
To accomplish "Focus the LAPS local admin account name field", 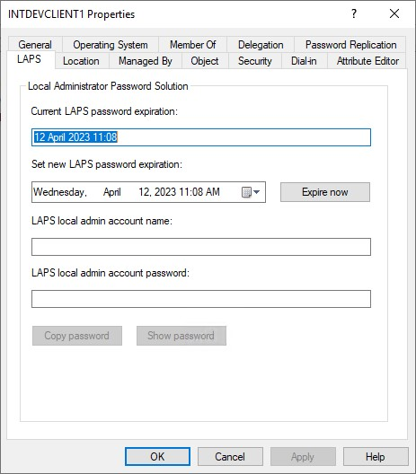I will point(201,247).
